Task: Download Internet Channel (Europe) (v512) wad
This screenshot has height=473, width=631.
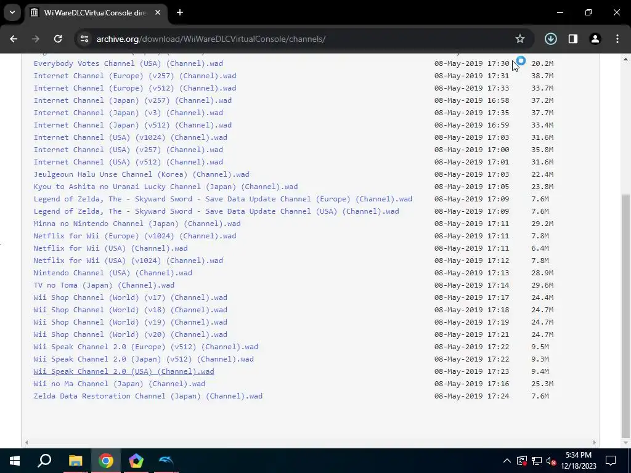Action: 135,88
